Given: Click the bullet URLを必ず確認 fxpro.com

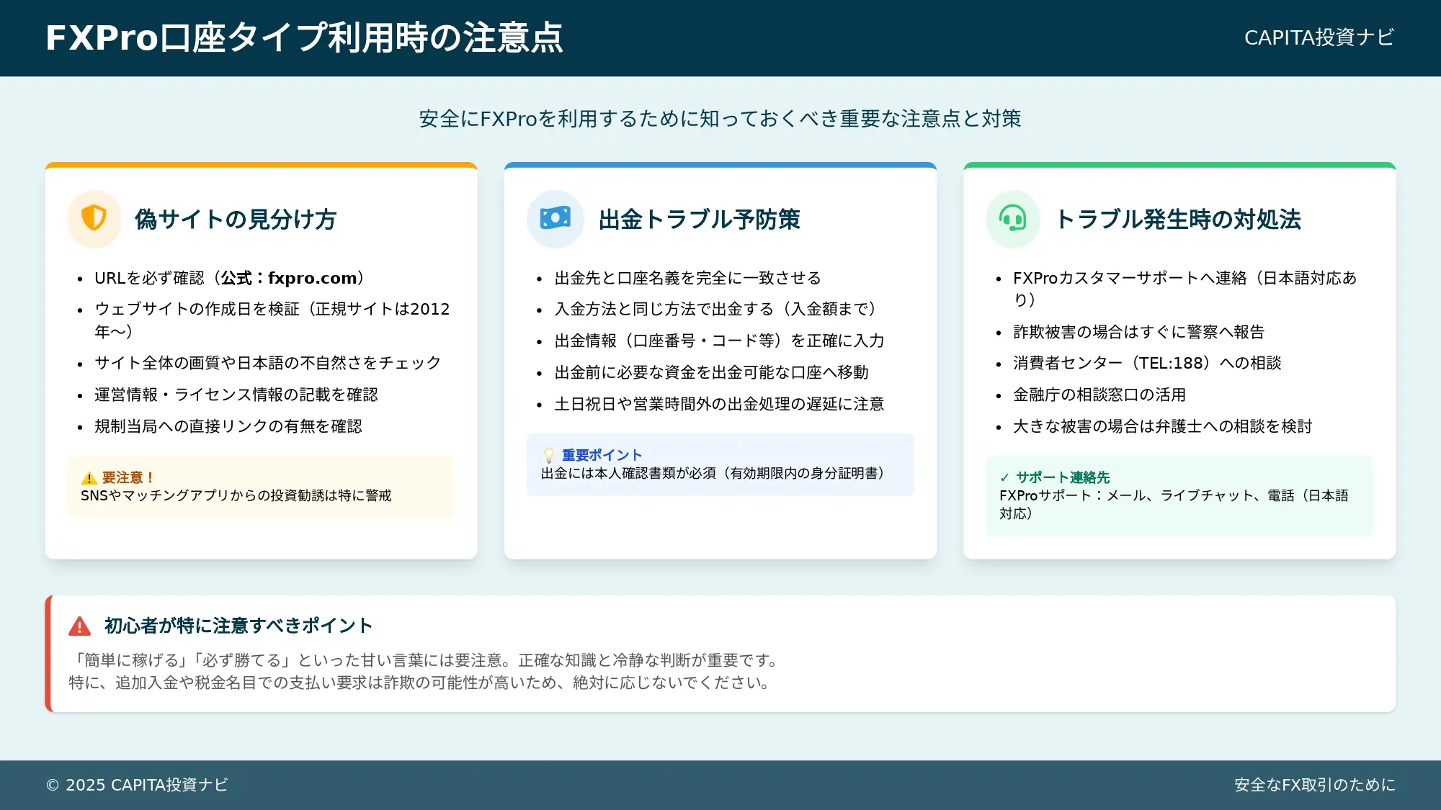Looking at the screenshot, I should [231, 278].
